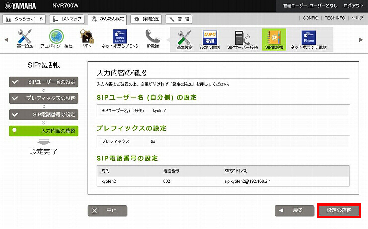Click the kyoten1 user name value
Screen dimensions: 368x229
160,111
